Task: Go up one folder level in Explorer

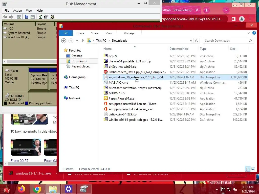Action: click(83, 41)
